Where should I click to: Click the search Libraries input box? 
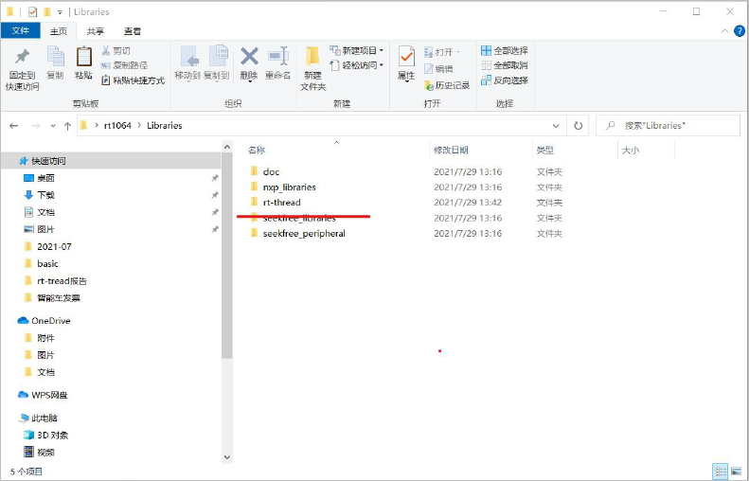click(x=668, y=126)
